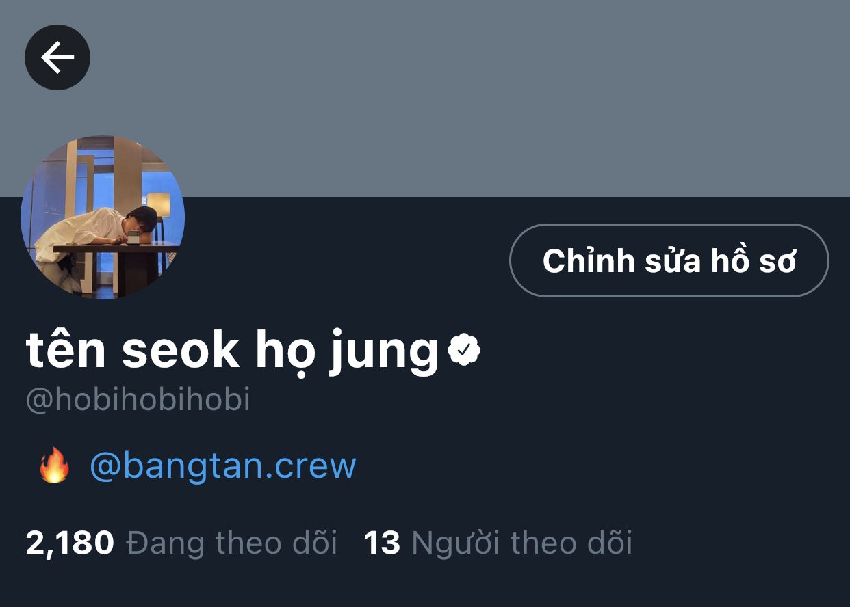Click the Chỉnh sửa hồ sơ button
This screenshot has width=850, height=607.
[669, 260]
